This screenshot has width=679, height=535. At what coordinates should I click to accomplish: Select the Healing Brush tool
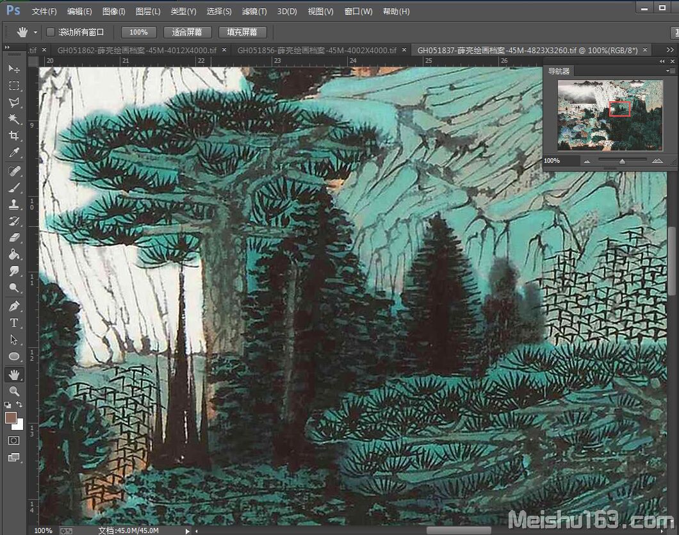click(x=14, y=171)
